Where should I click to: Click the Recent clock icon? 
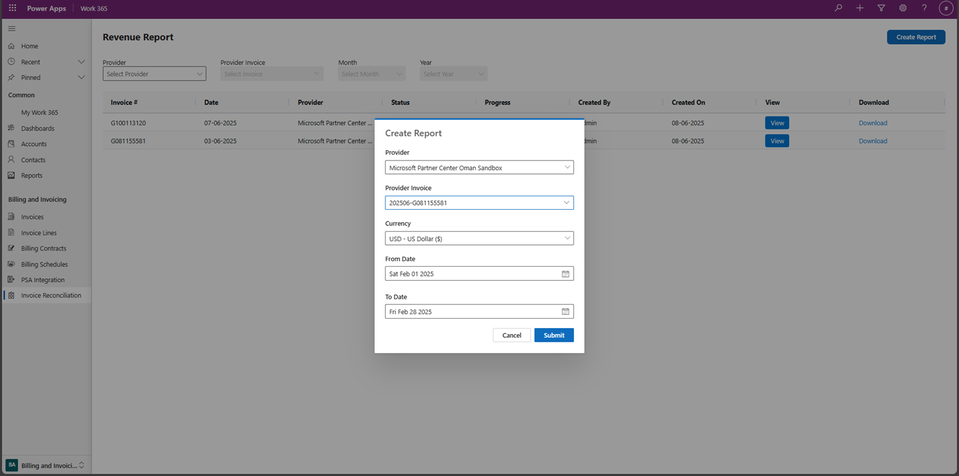click(x=12, y=62)
